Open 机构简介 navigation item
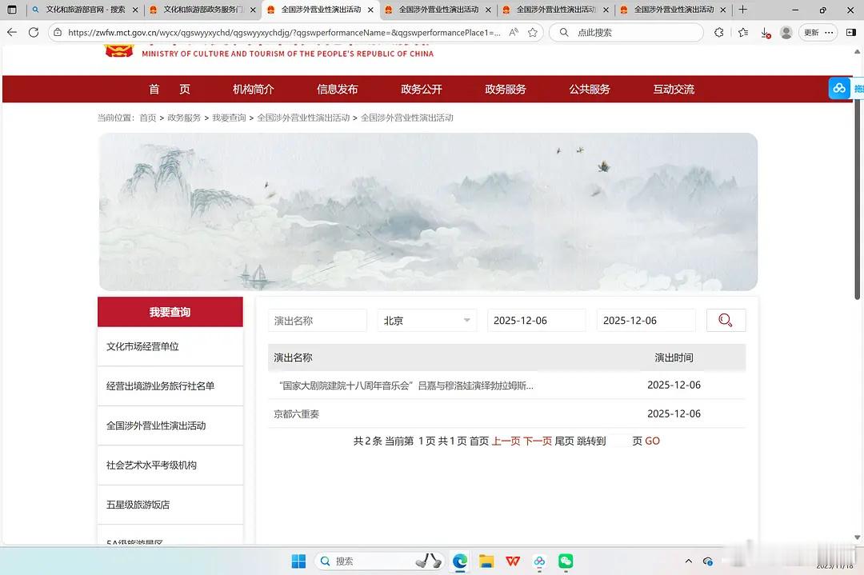 tap(254, 90)
